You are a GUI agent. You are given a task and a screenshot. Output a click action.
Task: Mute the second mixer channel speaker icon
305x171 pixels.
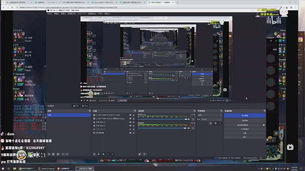(189, 128)
